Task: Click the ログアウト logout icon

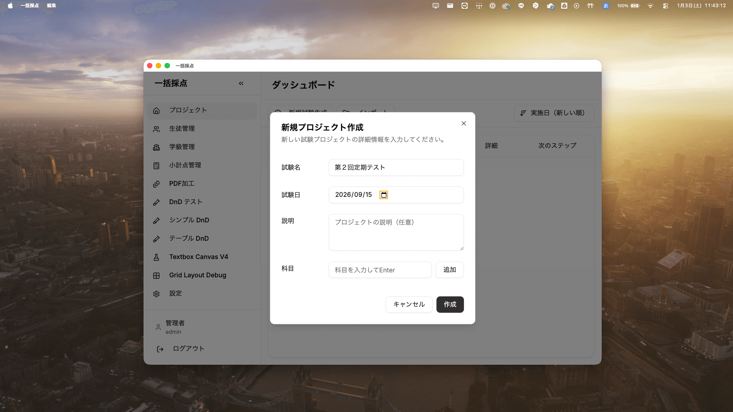Action: 160,349
